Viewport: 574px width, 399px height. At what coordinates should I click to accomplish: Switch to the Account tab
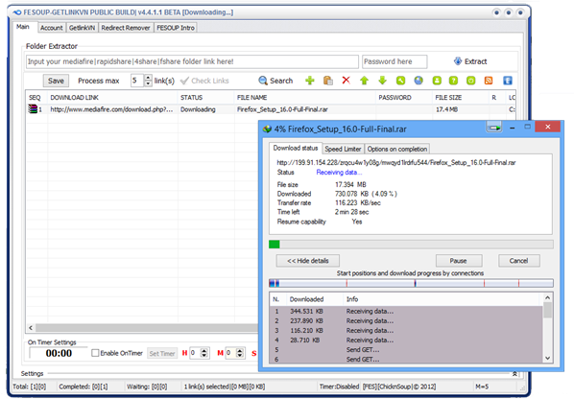pos(51,28)
